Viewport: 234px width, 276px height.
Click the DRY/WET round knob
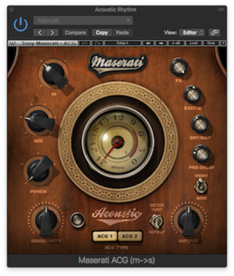tap(200, 124)
